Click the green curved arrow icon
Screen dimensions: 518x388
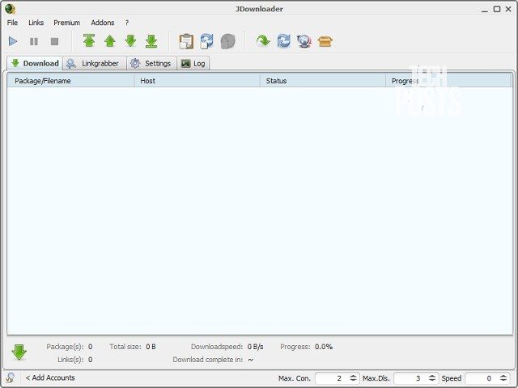[263, 41]
